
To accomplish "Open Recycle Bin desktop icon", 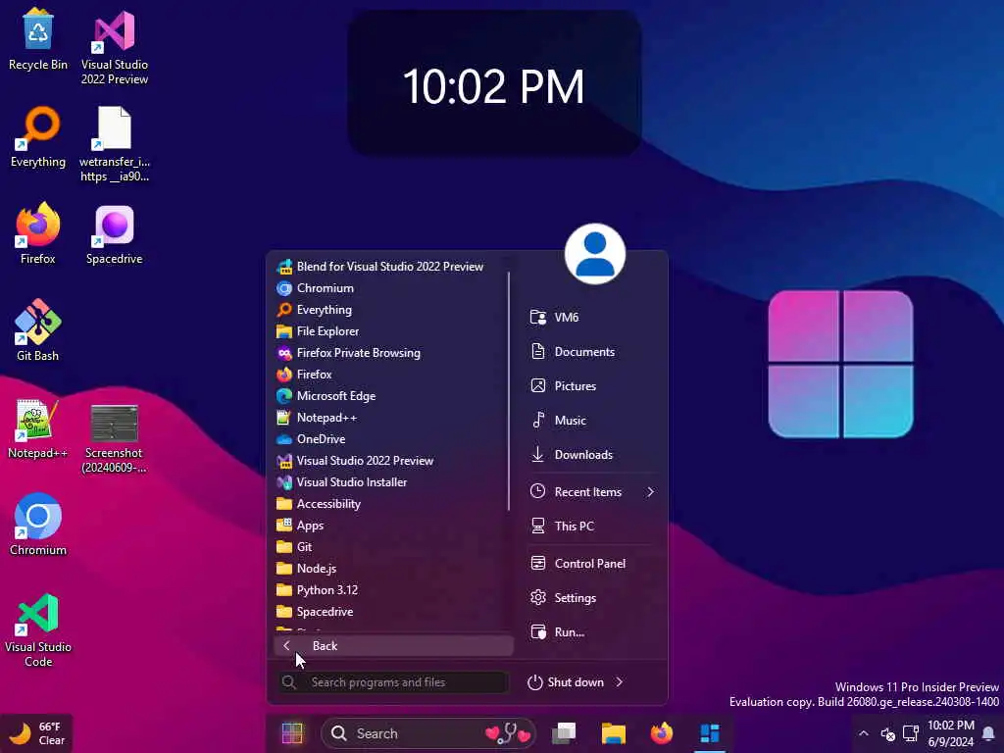I will pyautogui.click(x=38, y=39).
